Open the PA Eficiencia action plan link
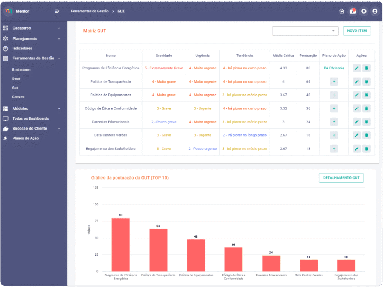Image resolution: width=383 pixels, height=297 pixels. [333, 68]
